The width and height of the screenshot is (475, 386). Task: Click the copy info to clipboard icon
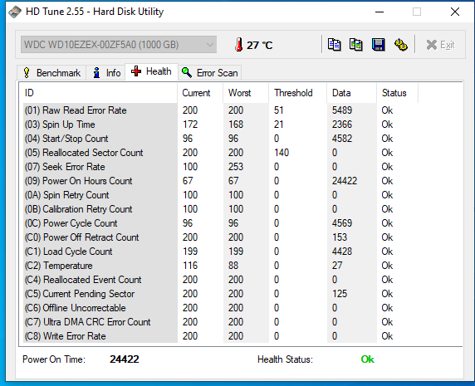[x=335, y=45]
